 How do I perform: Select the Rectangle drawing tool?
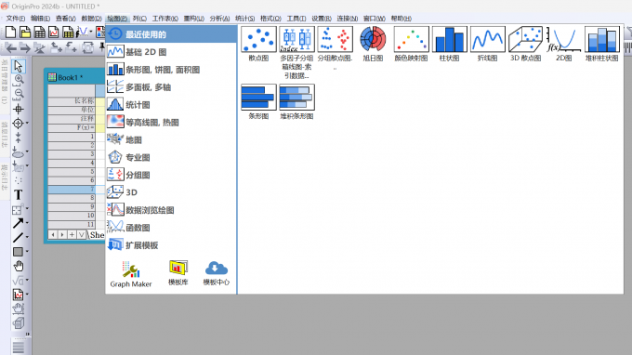pos(19,252)
